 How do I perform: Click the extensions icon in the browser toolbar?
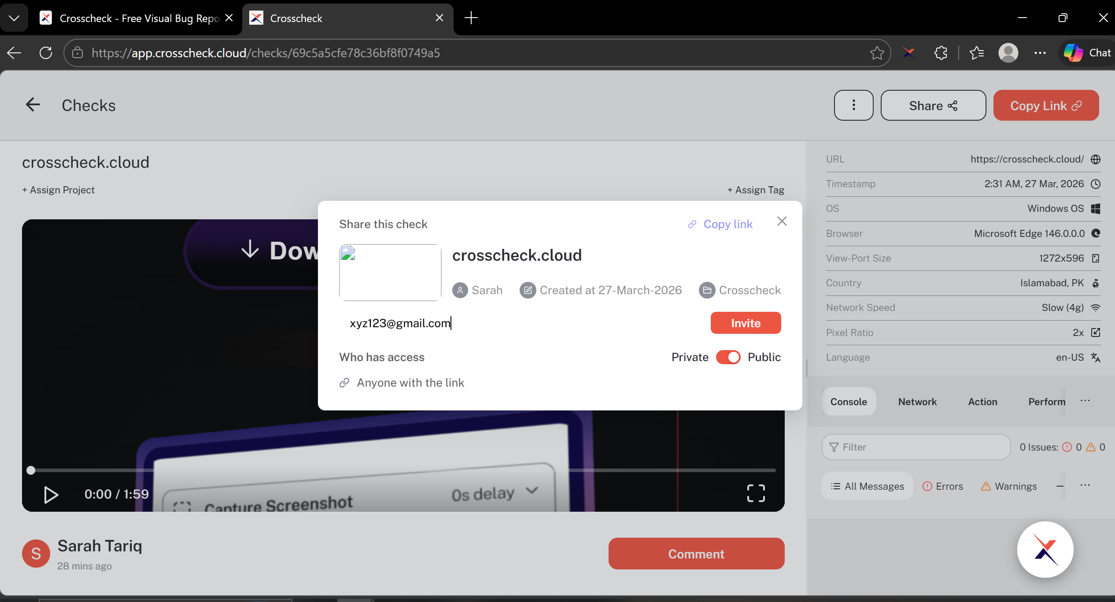pyautogui.click(x=941, y=52)
